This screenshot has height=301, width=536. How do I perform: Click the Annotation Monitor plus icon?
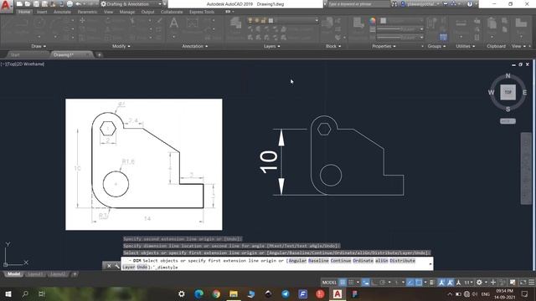pos(493,283)
